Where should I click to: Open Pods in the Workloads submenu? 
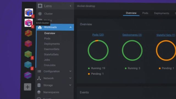click(47, 38)
